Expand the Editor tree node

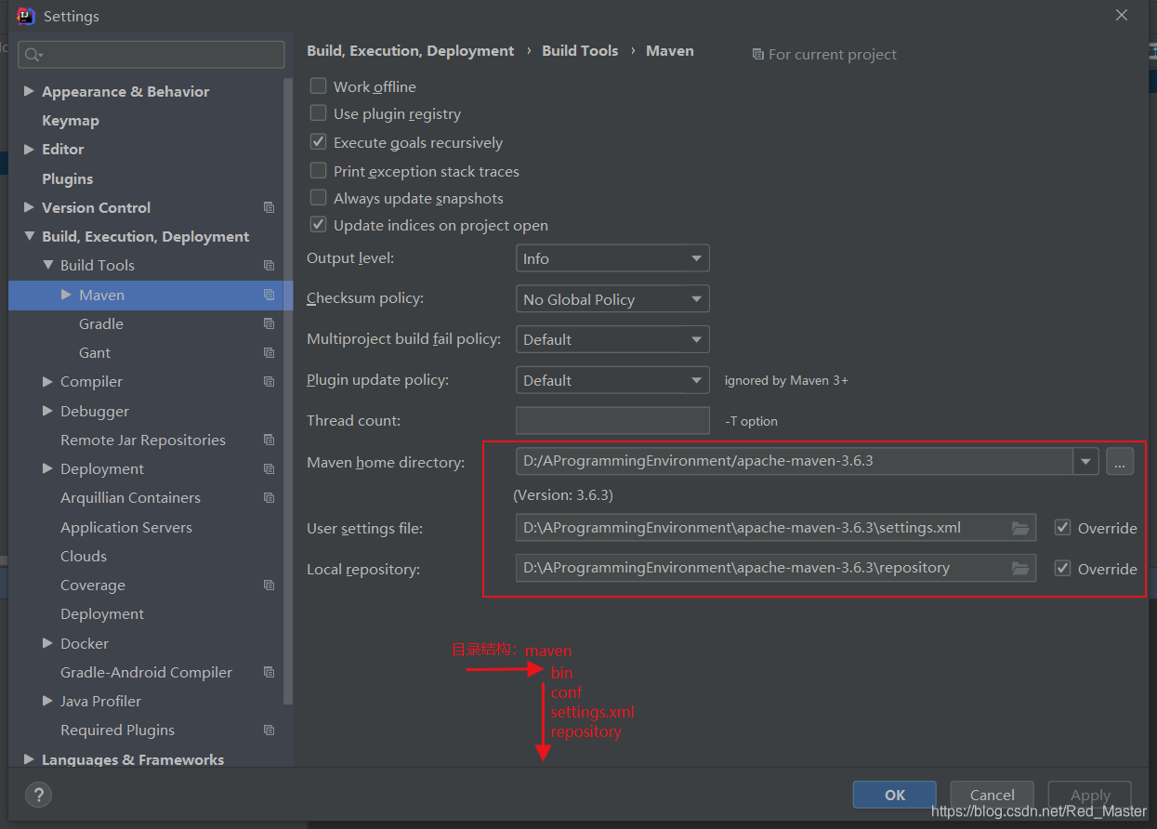pyautogui.click(x=29, y=149)
